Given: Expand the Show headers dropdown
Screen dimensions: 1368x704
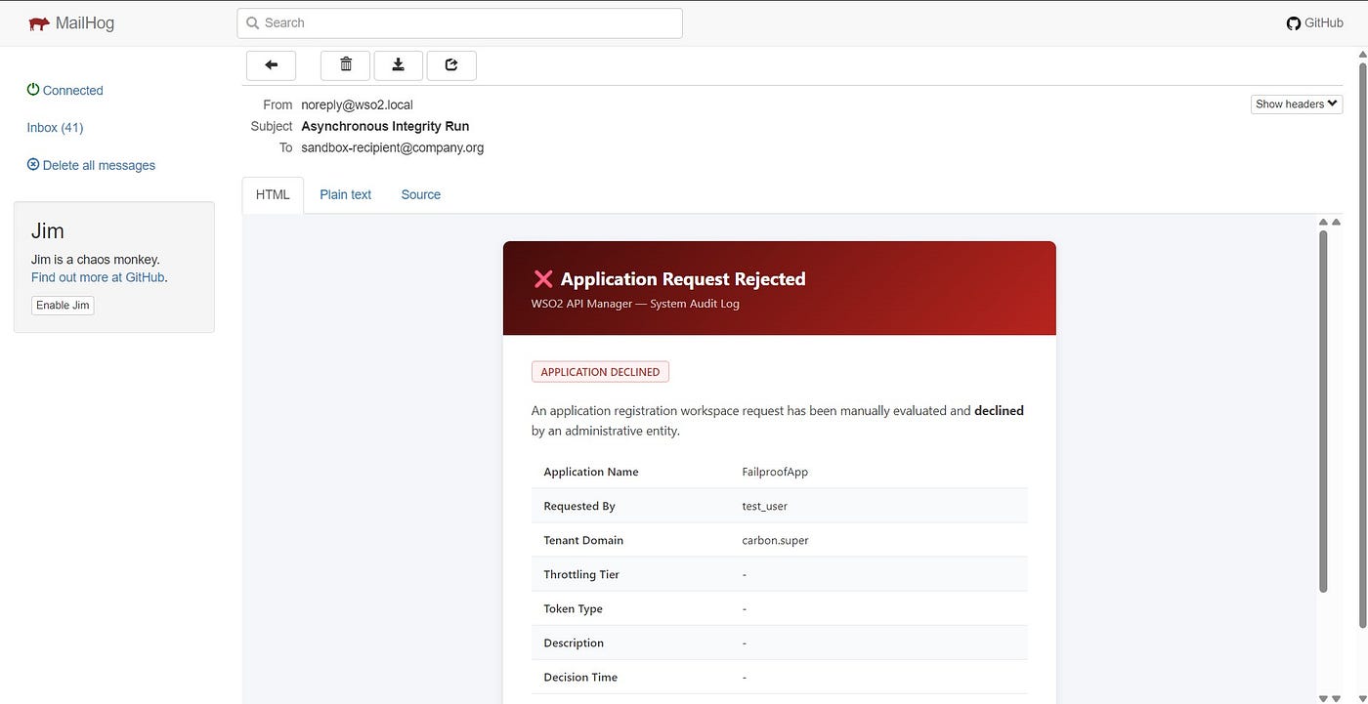Looking at the screenshot, I should tap(1297, 104).
